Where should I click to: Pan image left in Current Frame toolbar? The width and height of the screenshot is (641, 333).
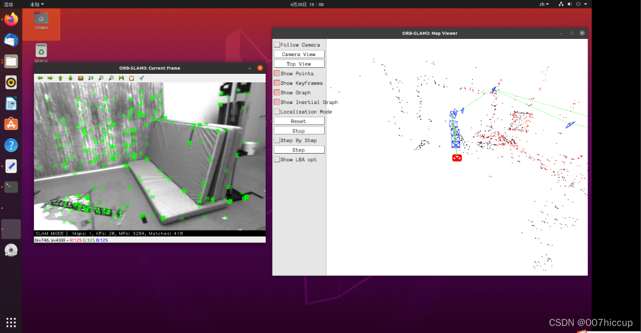40,78
